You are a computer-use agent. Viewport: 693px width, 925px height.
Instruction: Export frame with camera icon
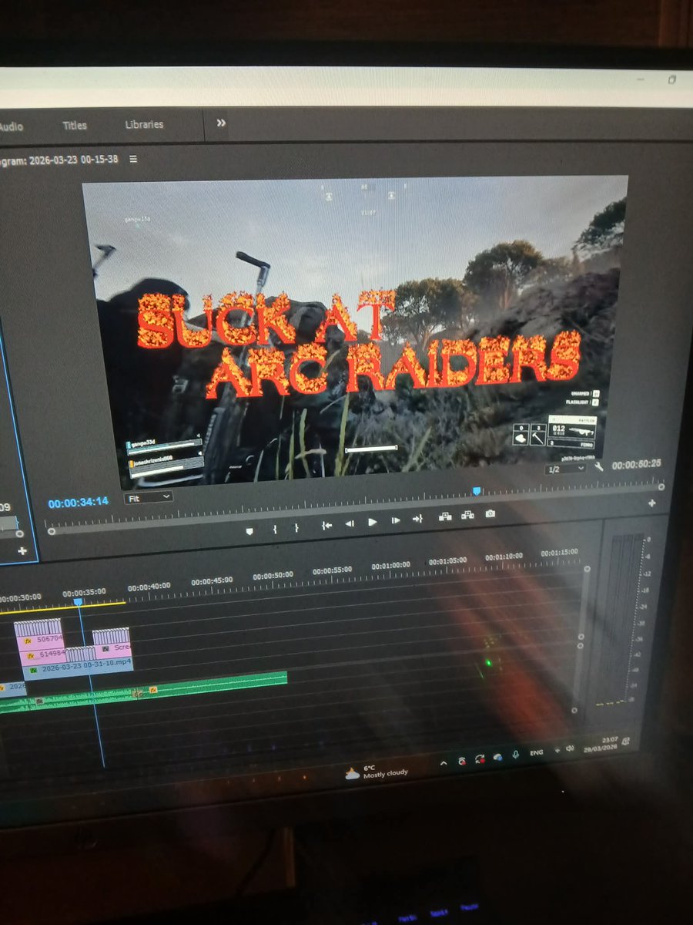(x=490, y=513)
